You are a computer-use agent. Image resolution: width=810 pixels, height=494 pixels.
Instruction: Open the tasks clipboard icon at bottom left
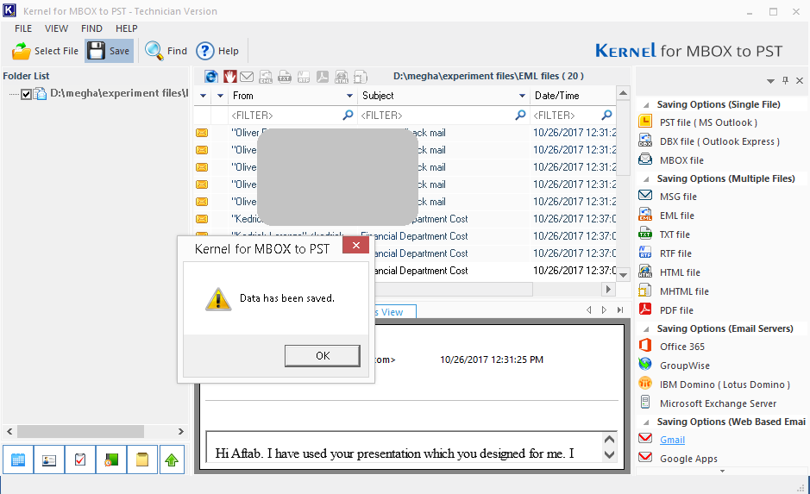click(80, 460)
